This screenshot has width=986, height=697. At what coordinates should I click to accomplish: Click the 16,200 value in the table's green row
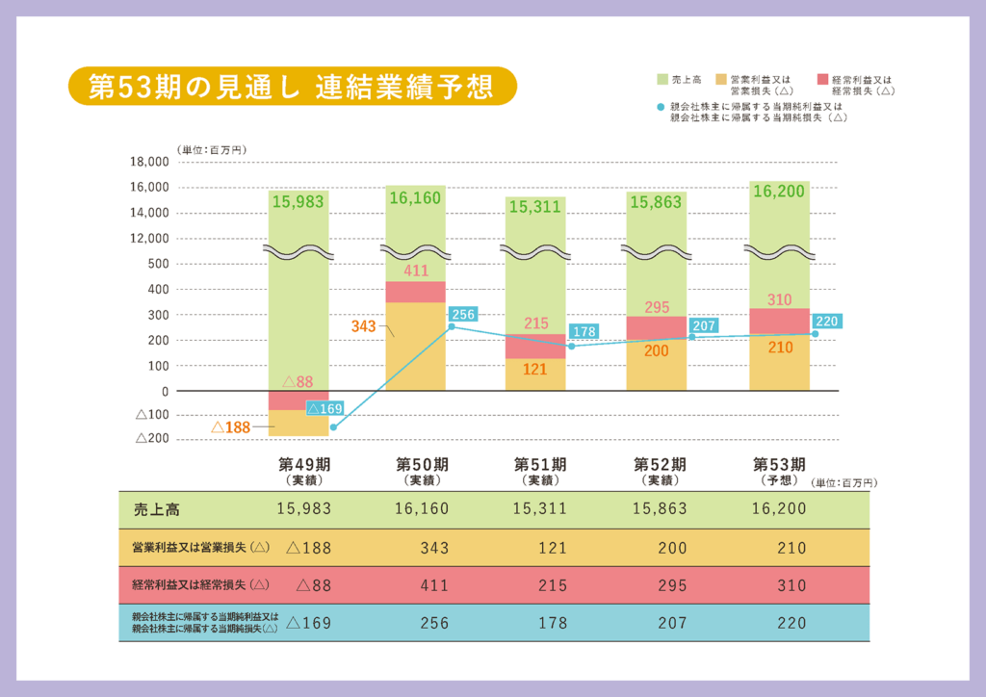779,509
